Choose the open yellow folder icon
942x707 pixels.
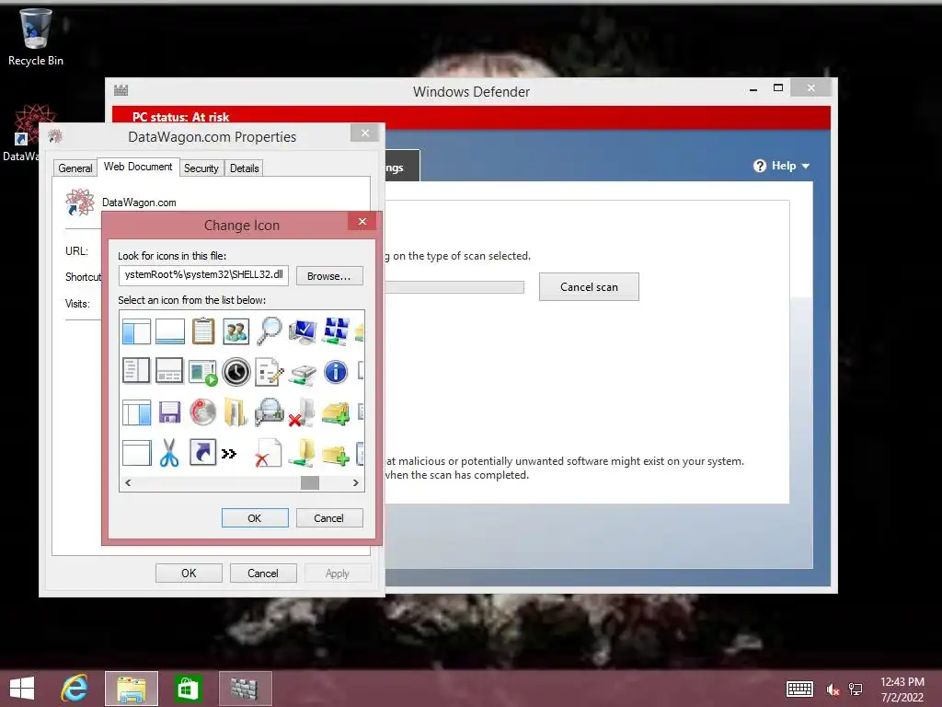tap(235, 412)
